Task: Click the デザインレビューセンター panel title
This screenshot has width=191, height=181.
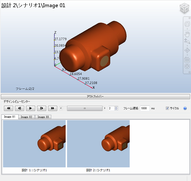Action: (17, 102)
